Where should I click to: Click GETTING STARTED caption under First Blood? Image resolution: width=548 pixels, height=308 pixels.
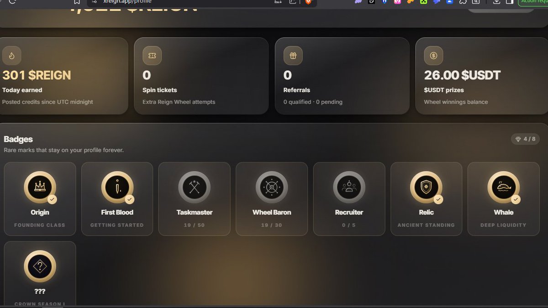tap(117, 225)
